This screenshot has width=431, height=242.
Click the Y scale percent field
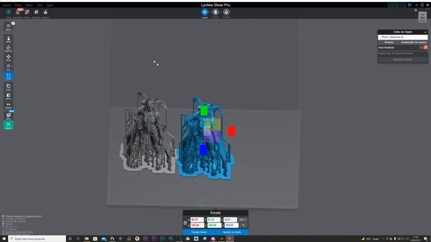point(213,225)
